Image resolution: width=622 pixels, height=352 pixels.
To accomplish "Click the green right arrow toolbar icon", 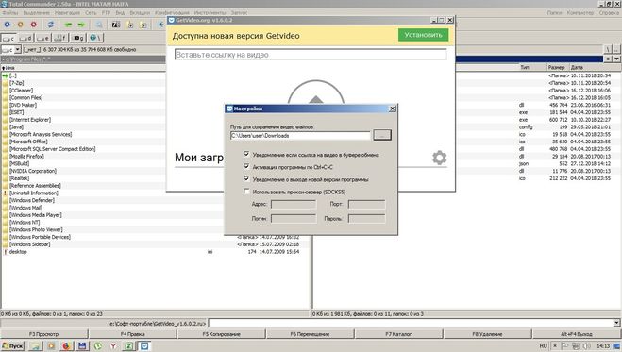I will pyautogui.click(x=81, y=25).
